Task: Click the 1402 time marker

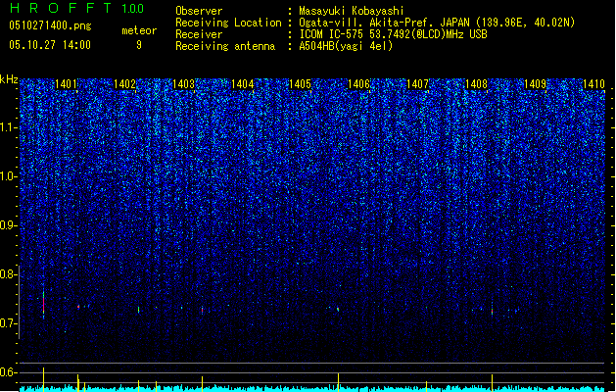Action: 124,83
